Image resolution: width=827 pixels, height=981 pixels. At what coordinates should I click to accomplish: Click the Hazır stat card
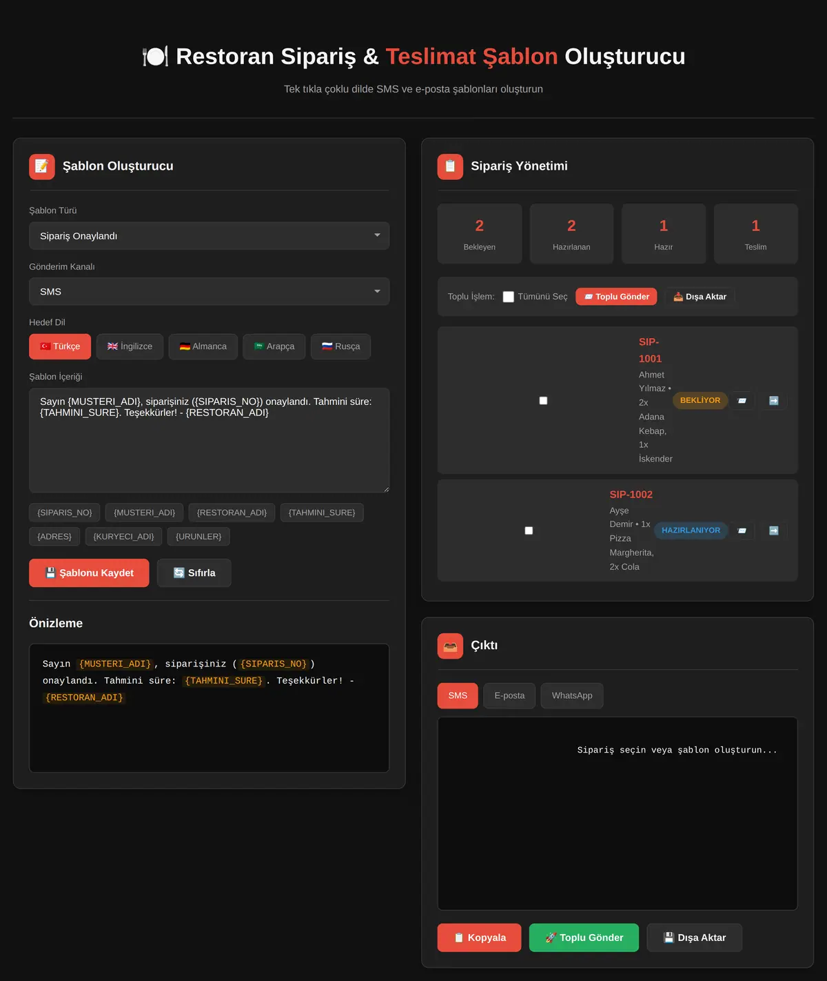pyautogui.click(x=664, y=234)
